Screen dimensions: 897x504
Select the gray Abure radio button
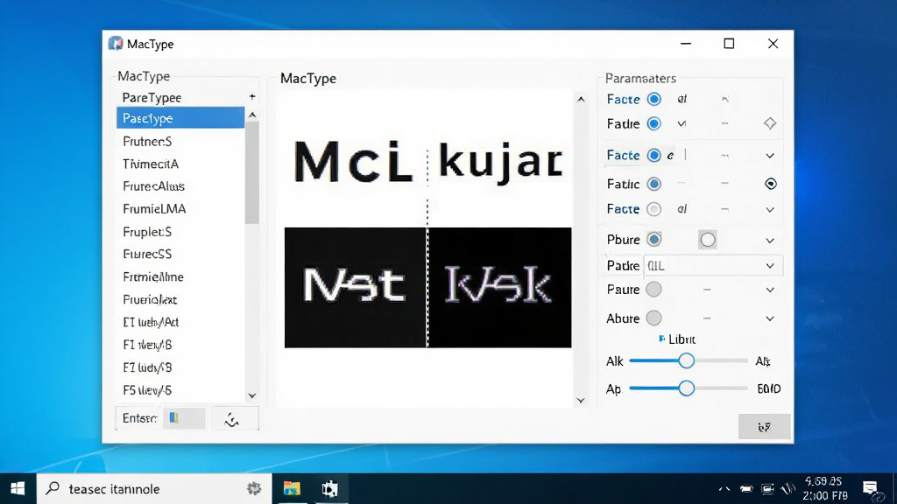(x=653, y=318)
